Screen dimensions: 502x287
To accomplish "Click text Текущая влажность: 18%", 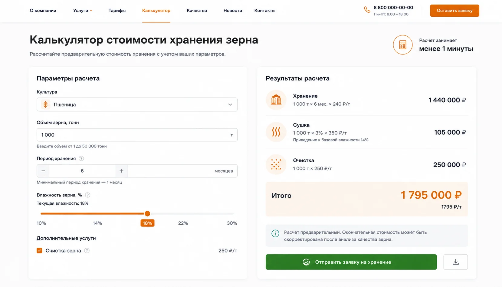I will coord(63,203).
